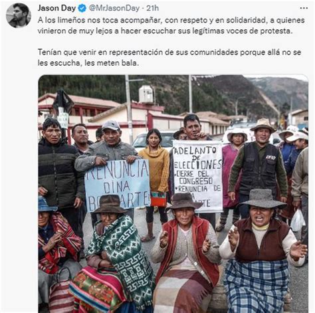
Task: Click the white 'Adelanto de Elecciones' sign
Action: pos(197,176)
